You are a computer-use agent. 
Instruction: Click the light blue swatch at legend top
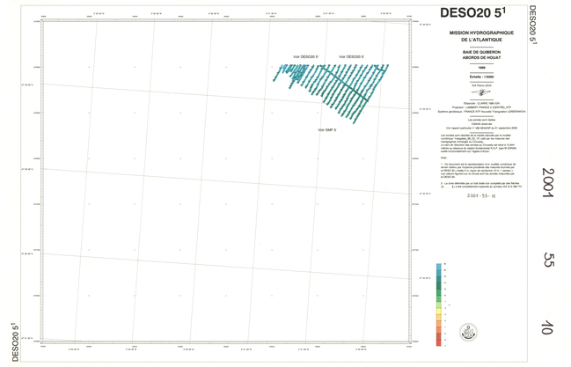tap(440, 267)
